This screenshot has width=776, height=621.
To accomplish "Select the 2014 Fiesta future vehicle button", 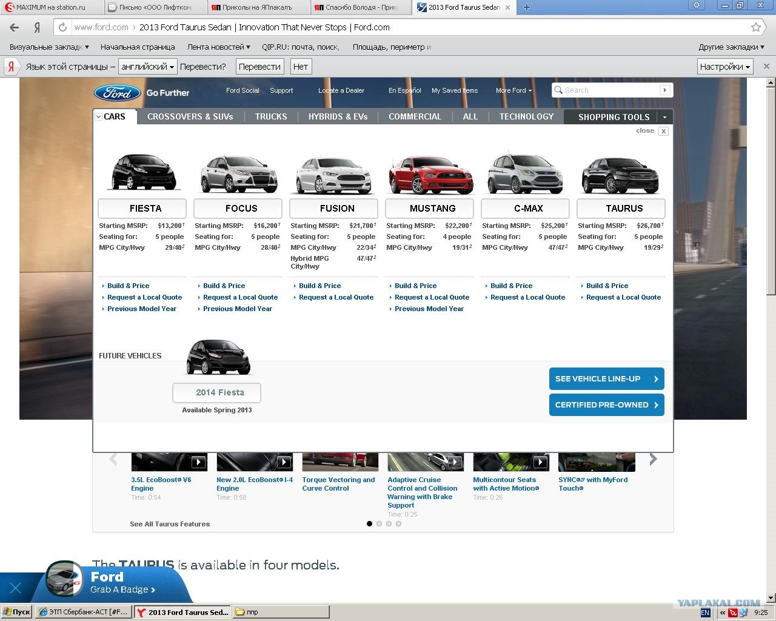I will 217,392.
